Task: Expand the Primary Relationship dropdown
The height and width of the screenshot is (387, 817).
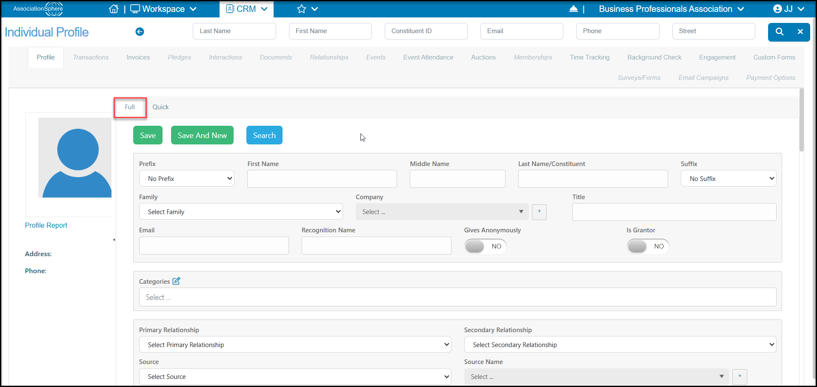Action: 295,345
